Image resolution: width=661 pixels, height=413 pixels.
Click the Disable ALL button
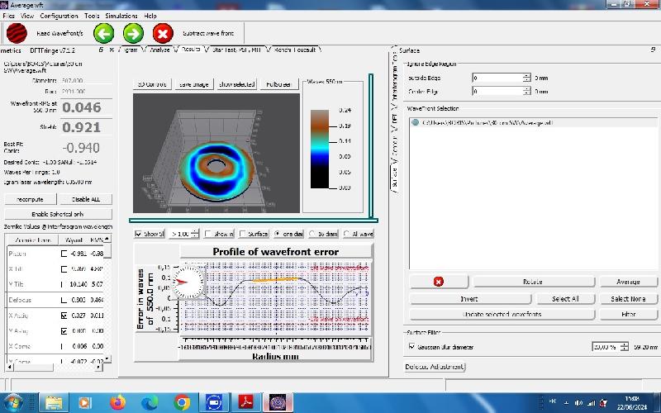click(x=86, y=199)
